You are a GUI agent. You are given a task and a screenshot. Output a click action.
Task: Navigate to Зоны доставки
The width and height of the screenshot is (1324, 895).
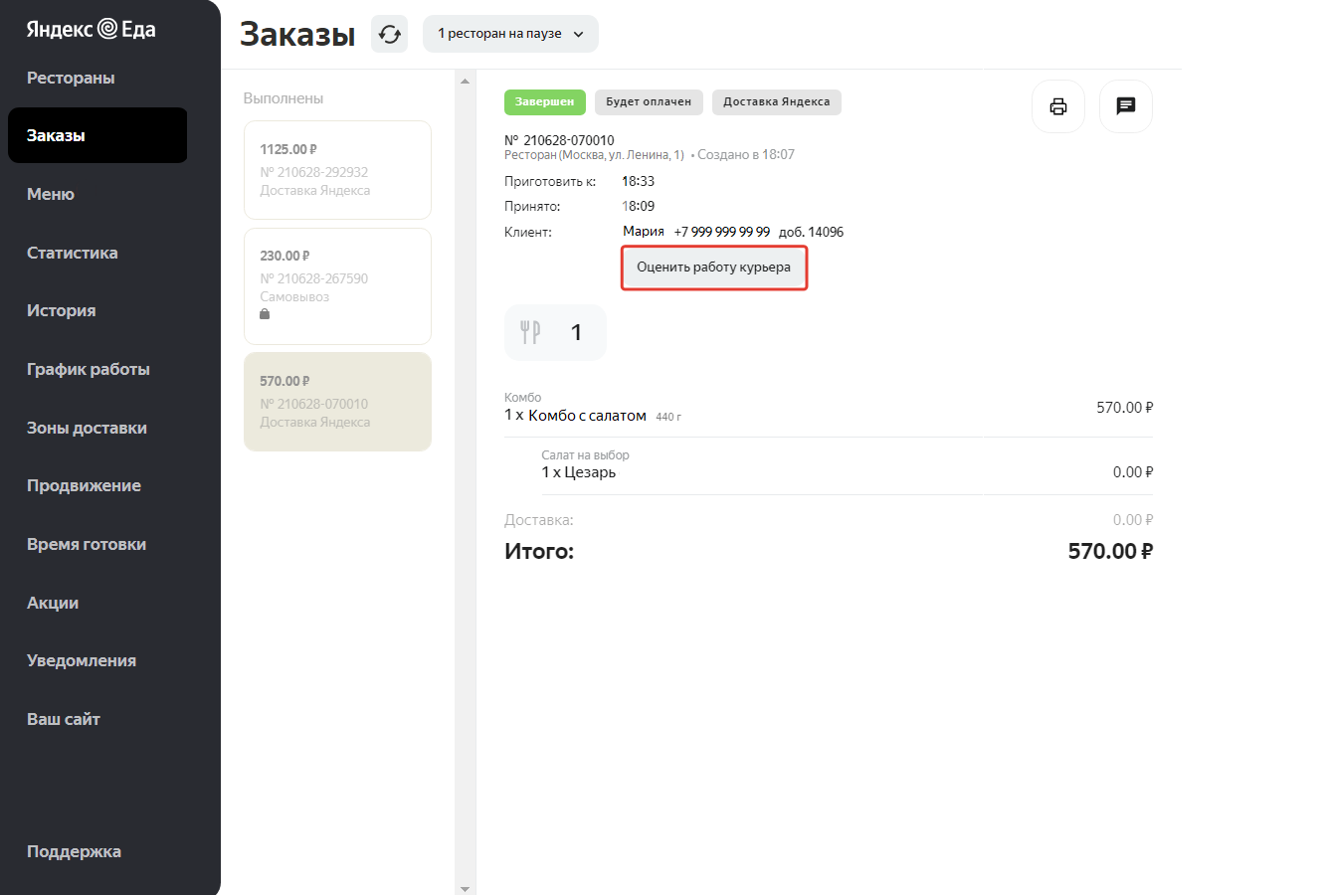point(87,428)
